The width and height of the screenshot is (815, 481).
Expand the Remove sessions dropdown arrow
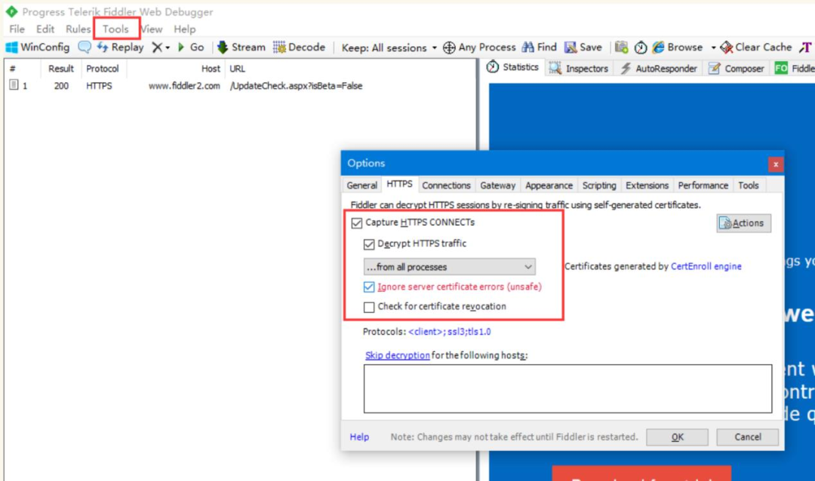coord(168,47)
